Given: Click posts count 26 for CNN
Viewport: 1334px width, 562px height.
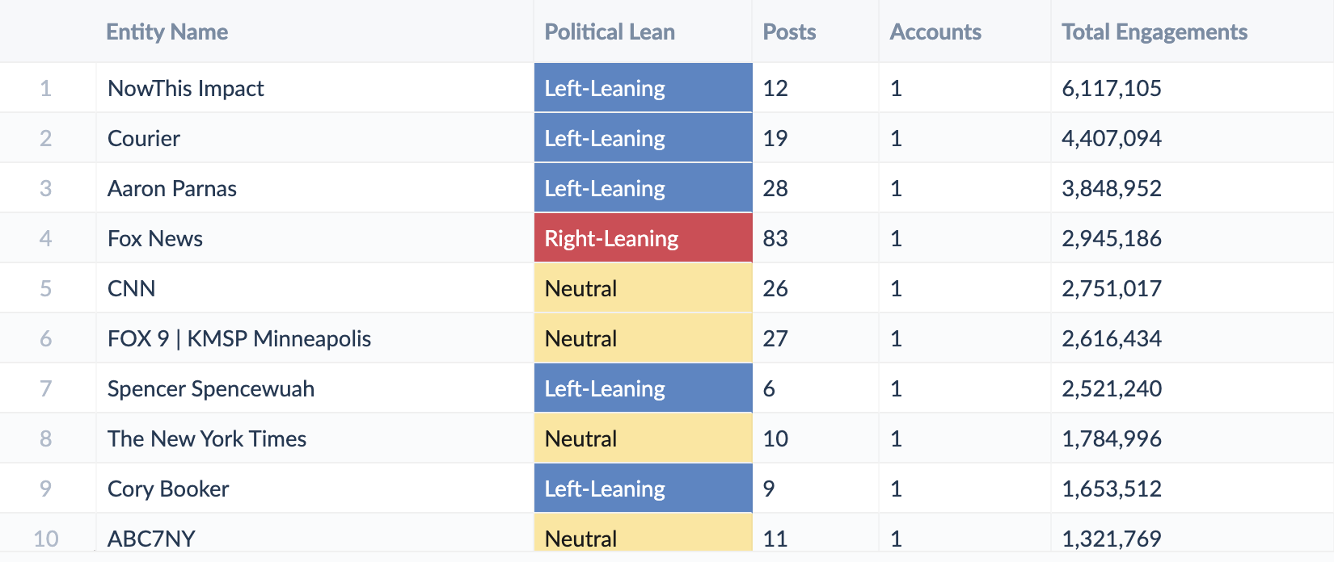Looking at the screenshot, I should coord(775,289).
